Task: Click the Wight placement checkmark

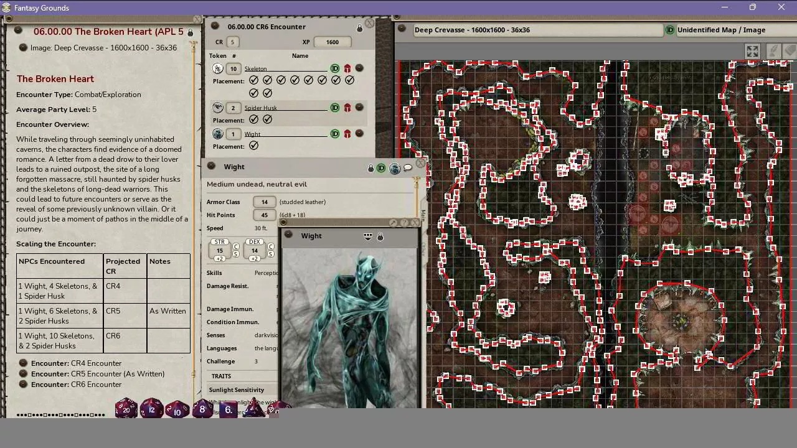Action: (x=253, y=146)
